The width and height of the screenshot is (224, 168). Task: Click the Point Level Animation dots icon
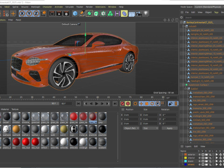point(163,104)
